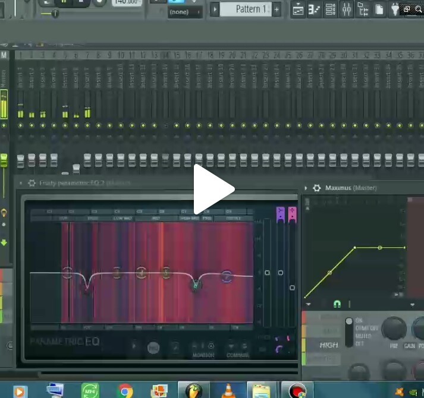Viewport: 424px width, 398px height.
Task: Switch to FL Studio in the taskbar
Action: pos(194,391)
